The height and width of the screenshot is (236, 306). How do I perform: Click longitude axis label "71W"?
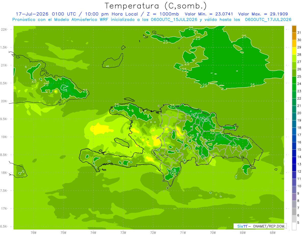[x=183, y=232]
